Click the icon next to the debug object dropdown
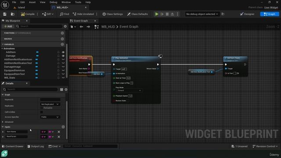281x158 pixels. 223,14
